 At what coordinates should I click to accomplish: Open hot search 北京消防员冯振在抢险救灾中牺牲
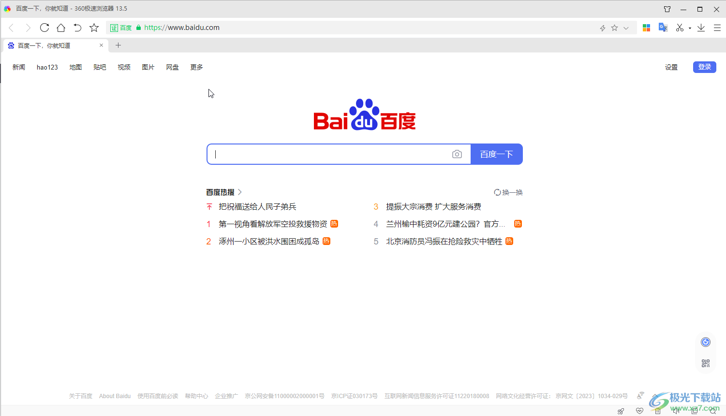(444, 242)
